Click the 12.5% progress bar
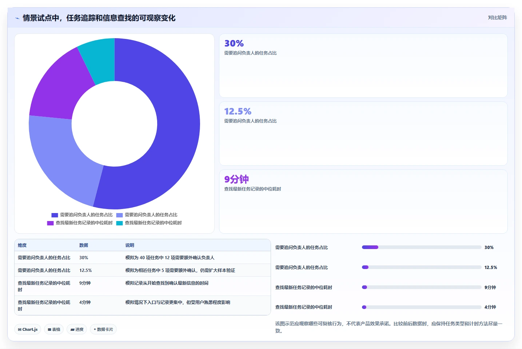 [x=422, y=267]
